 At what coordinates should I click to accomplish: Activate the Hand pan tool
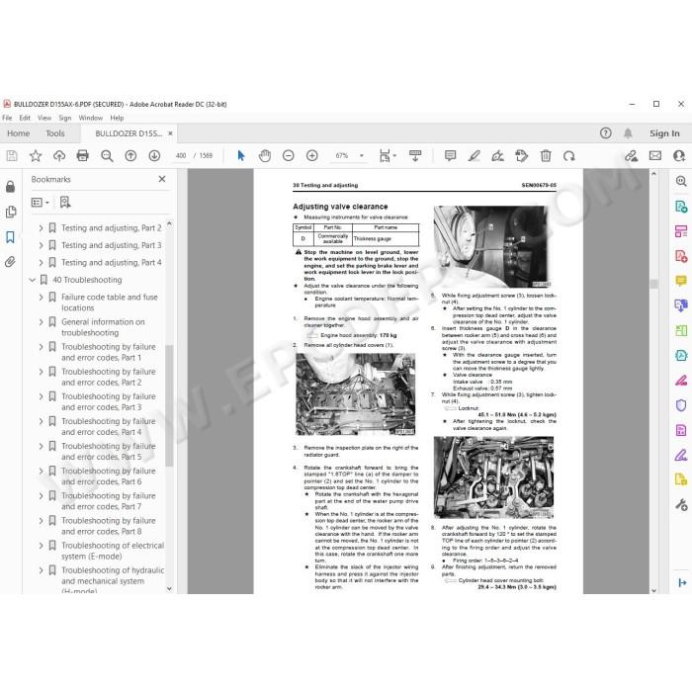[265, 156]
